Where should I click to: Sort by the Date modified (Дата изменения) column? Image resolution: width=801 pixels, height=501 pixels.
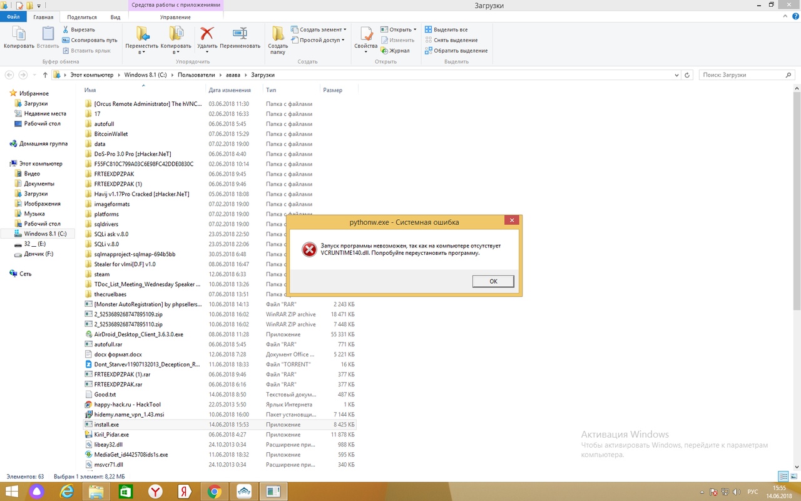[x=230, y=90]
